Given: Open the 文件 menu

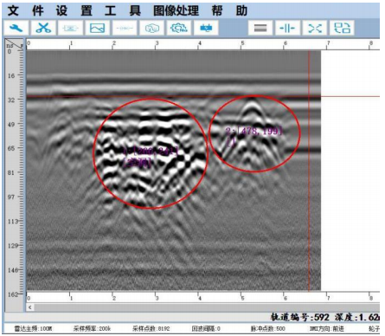Looking at the screenshot, I should click(25, 10).
